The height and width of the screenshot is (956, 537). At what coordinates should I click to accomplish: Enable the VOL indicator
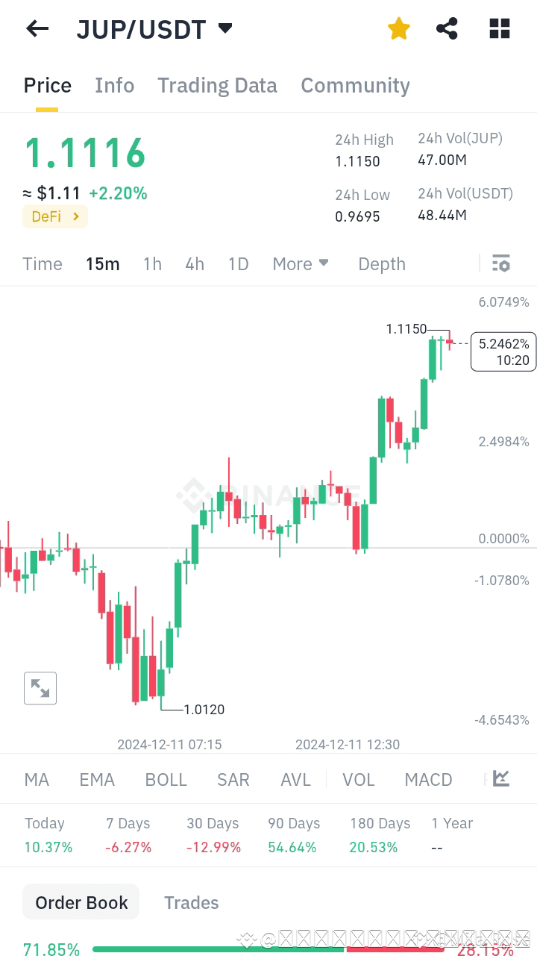[x=359, y=778]
